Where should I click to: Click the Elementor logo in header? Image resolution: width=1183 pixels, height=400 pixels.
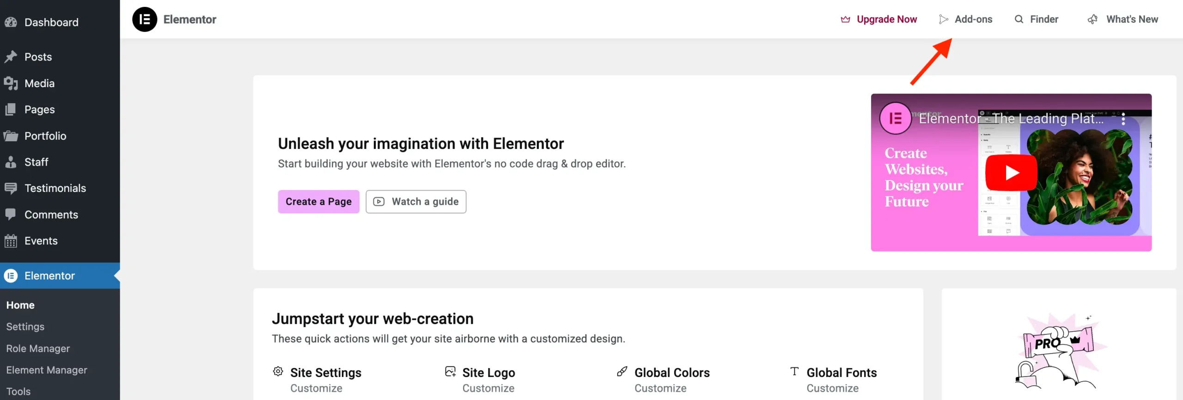pyautogui.click(x=145, y=19)
